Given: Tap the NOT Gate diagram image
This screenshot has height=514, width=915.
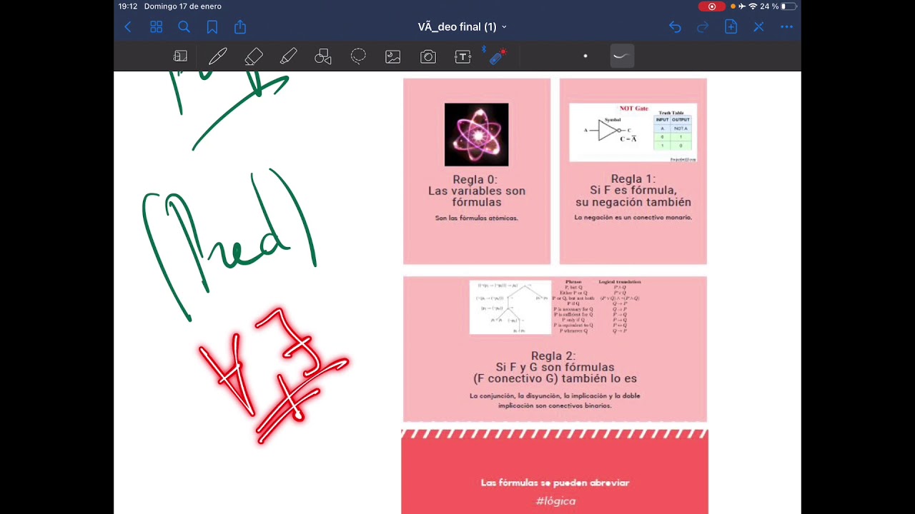Looking at the screenshot, I should pyautogui.click(x=633, y=133).
